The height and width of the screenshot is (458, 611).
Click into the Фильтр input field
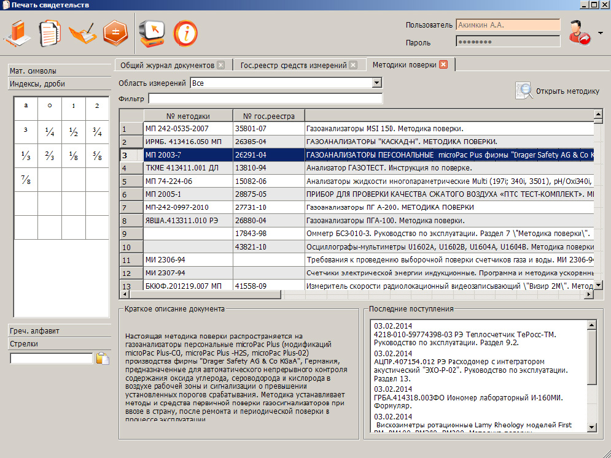pyautogui.click(x=265, y=99)
